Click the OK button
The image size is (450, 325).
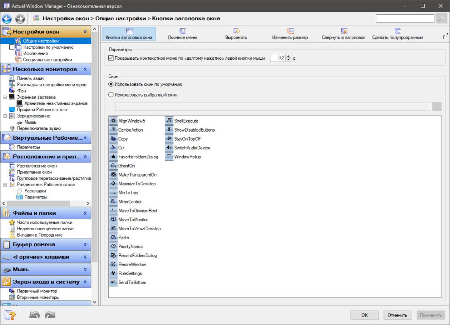tap(364, 315)
